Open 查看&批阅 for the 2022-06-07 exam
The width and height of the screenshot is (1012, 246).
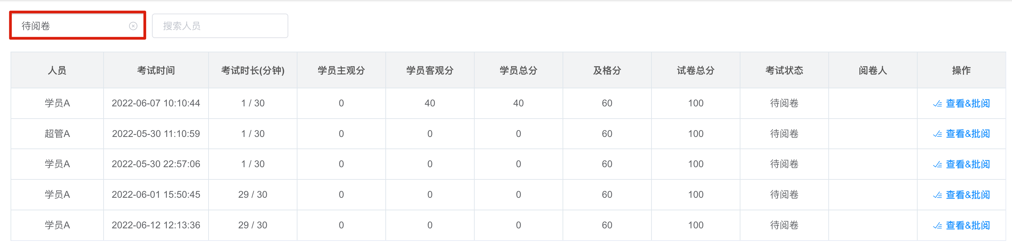(x=968, y=103)
